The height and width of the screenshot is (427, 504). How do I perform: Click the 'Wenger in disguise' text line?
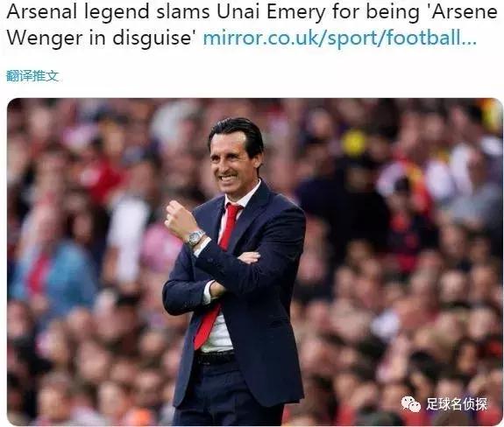click(102, 38)
